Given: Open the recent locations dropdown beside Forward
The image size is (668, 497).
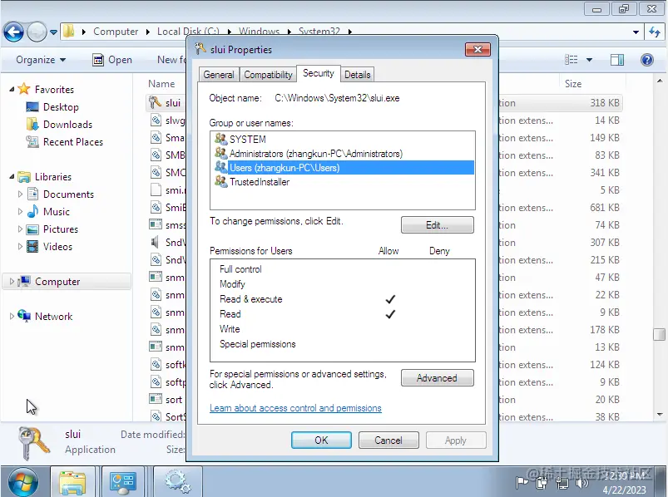Looking at the screenshot, I should pyautogui.click(x=54, y=32).
